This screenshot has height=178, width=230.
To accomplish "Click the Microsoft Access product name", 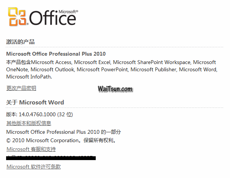I will [x=51, y=62].
